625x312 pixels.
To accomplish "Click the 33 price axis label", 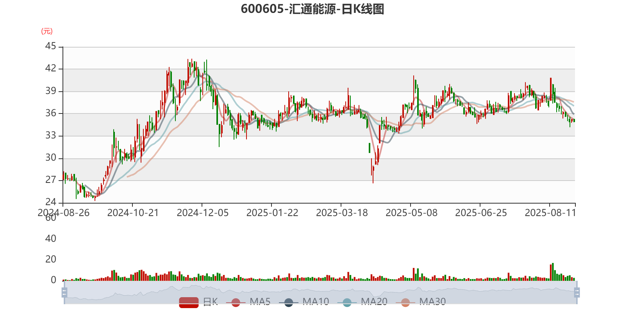I will [x=51, y=135].
